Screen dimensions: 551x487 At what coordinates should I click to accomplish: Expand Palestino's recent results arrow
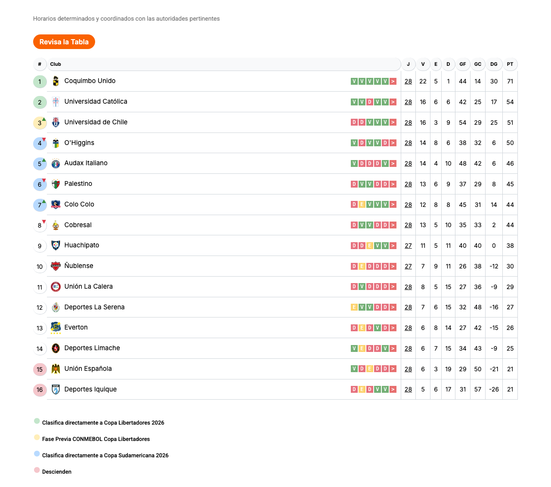393,184
